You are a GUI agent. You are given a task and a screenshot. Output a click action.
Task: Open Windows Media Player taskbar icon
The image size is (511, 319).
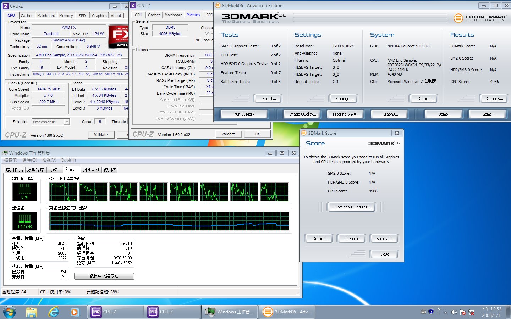[75, 312]
